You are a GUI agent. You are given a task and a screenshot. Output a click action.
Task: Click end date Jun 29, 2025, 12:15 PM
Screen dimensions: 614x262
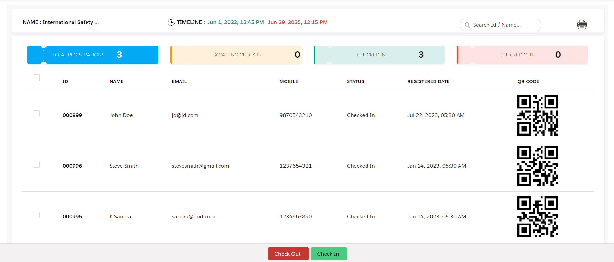click(298, 22)
